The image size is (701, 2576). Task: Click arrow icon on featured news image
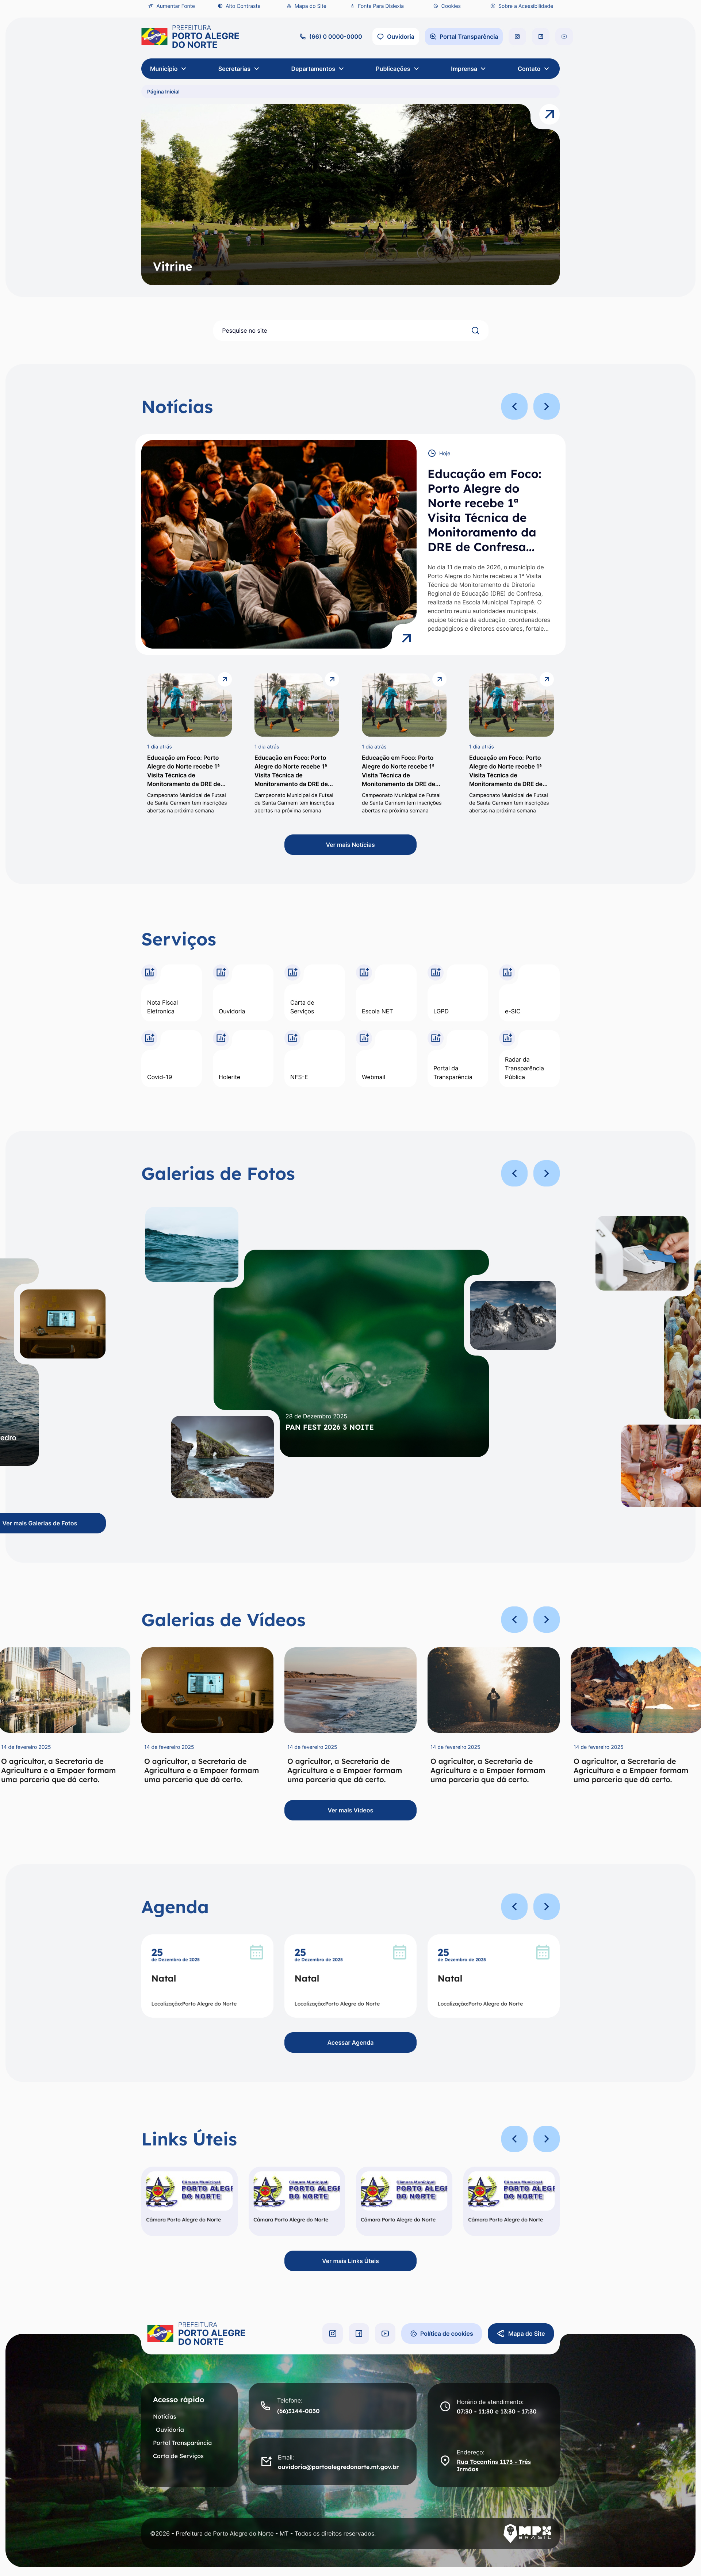pos(406,638)
